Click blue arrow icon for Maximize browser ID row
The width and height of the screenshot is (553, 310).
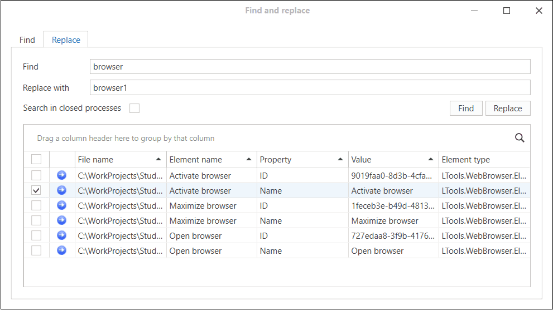(x=62, y=205)
